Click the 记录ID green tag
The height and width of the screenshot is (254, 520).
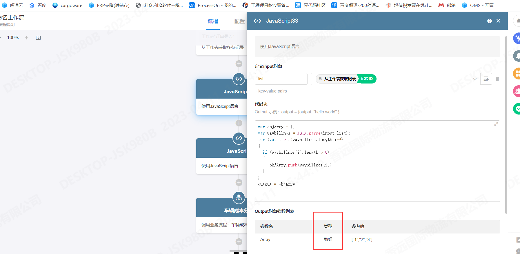367,79
